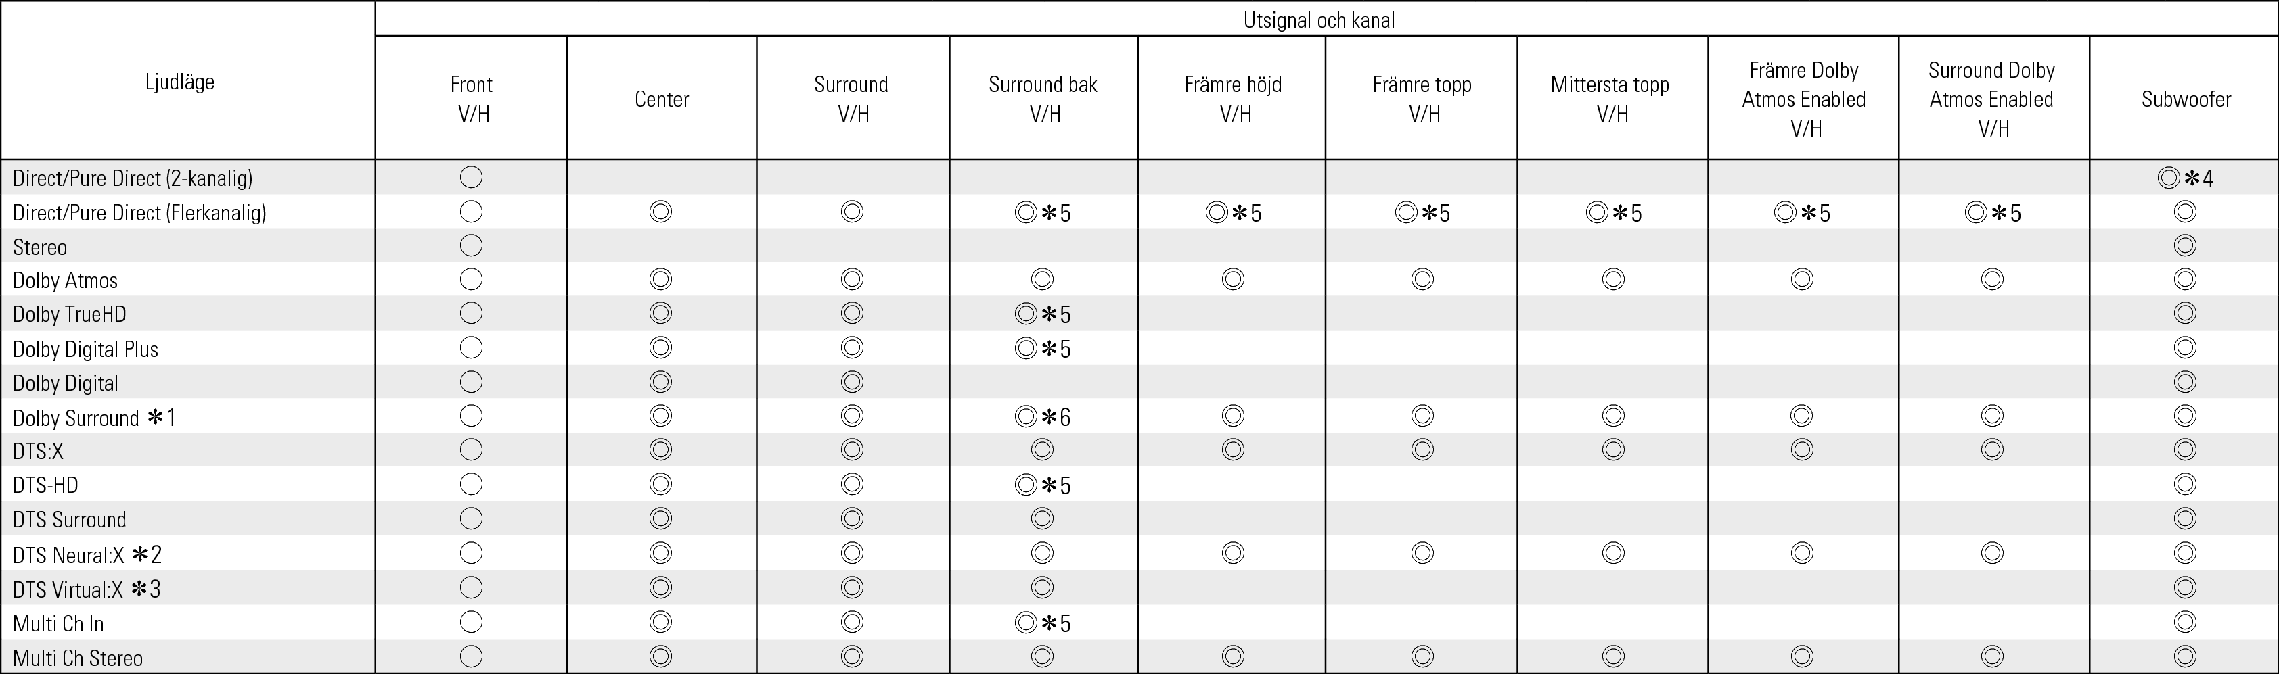Viewport: 2279px width, 674px height.
Task: Click the Främre höjd circle in DTS:X row
Action: [x=1232, y=450]
